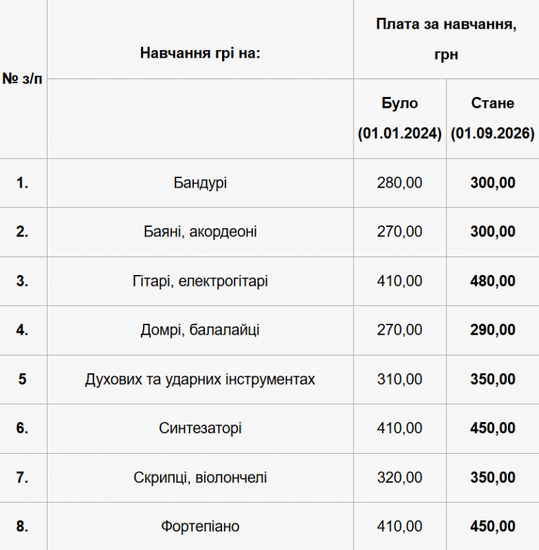Select the 'Синтезаторі' row label
Viewport: 539px width, 550px height.
coord(200,428)
